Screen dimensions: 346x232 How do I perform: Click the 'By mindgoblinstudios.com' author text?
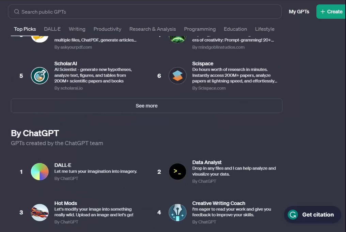[x=218, y=47]
